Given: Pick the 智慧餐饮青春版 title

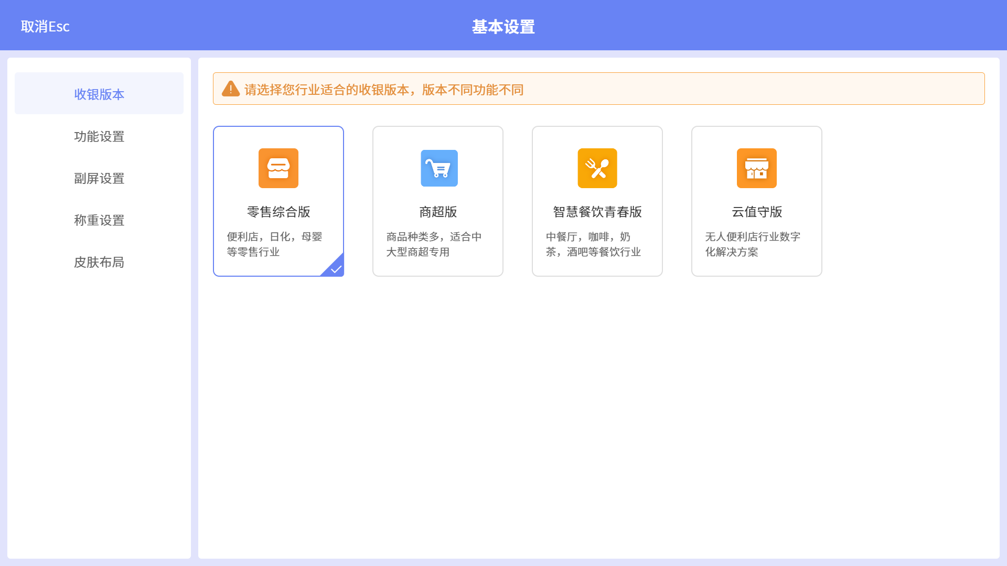Looking at the screenshot, I should click(597, 212).
